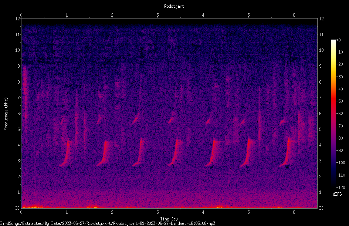Click the file path text at bottom

(108, 223)
